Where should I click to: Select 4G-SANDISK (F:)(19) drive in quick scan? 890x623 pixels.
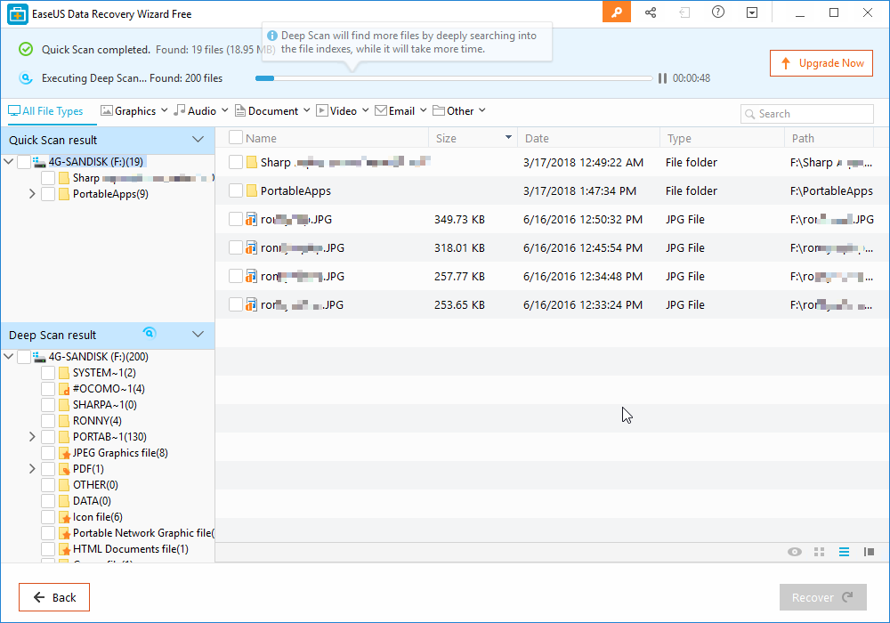point(95,162)
